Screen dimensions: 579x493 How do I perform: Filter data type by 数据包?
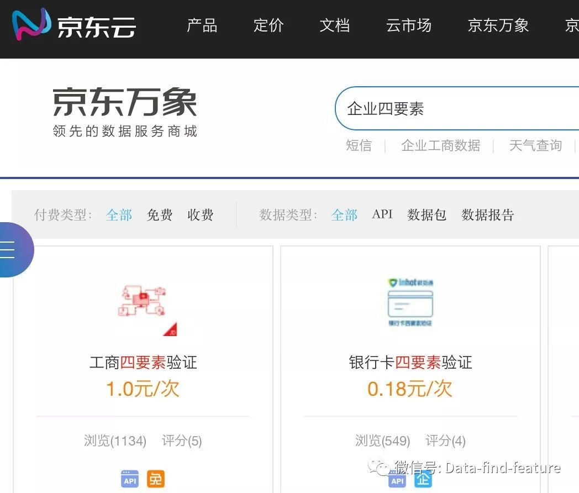[x=427, y=214]
